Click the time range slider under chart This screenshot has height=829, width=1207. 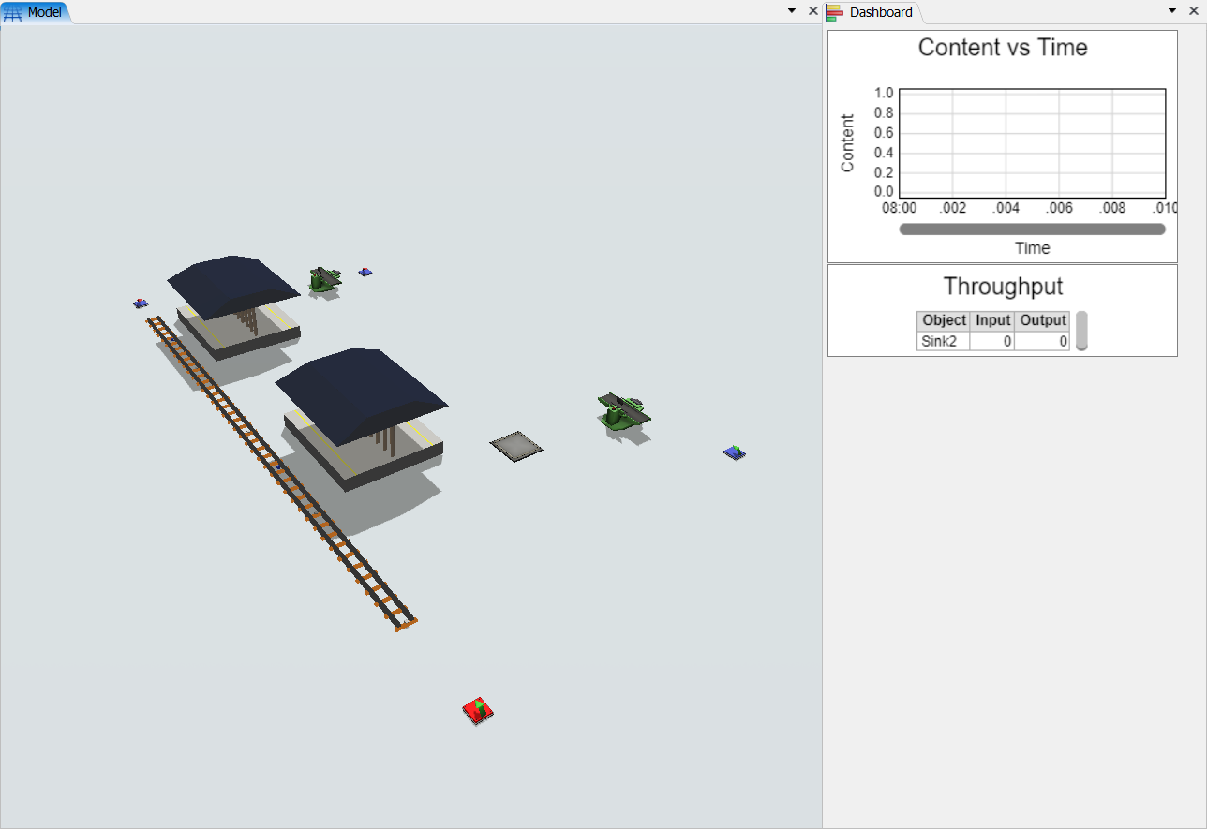[1032, 229]
